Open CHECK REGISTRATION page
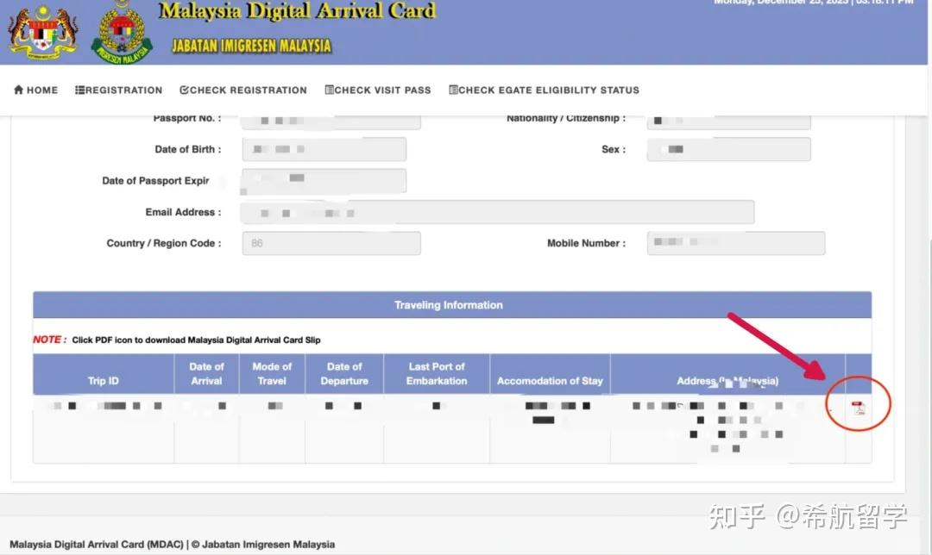The height and width of the screenshot is (555, 932). 243,90
